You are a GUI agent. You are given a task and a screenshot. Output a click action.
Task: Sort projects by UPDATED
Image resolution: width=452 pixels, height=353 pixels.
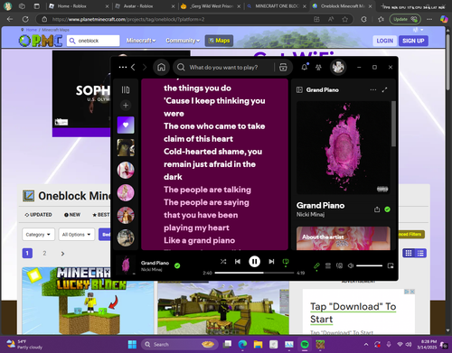pos(38,215)
